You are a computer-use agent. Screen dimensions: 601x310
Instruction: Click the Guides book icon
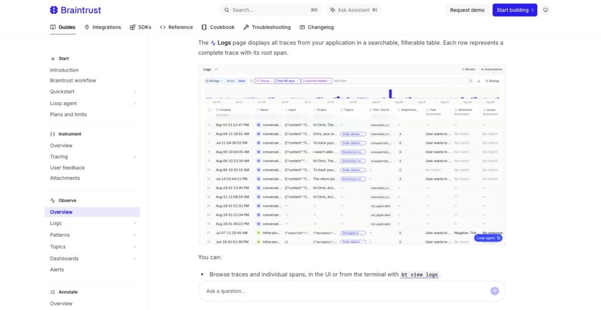[x=53, y=27]
